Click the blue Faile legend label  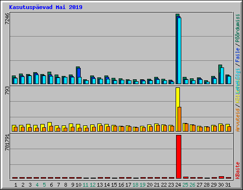click(x=238, y=55)
